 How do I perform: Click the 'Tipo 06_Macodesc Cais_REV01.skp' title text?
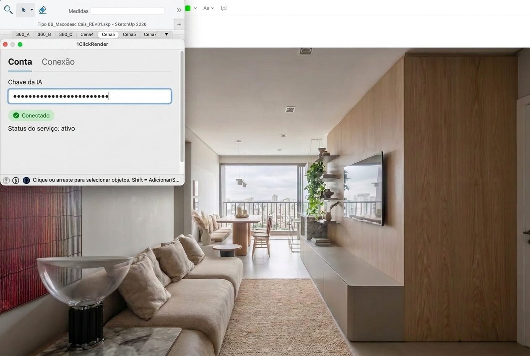pos(92,24)
